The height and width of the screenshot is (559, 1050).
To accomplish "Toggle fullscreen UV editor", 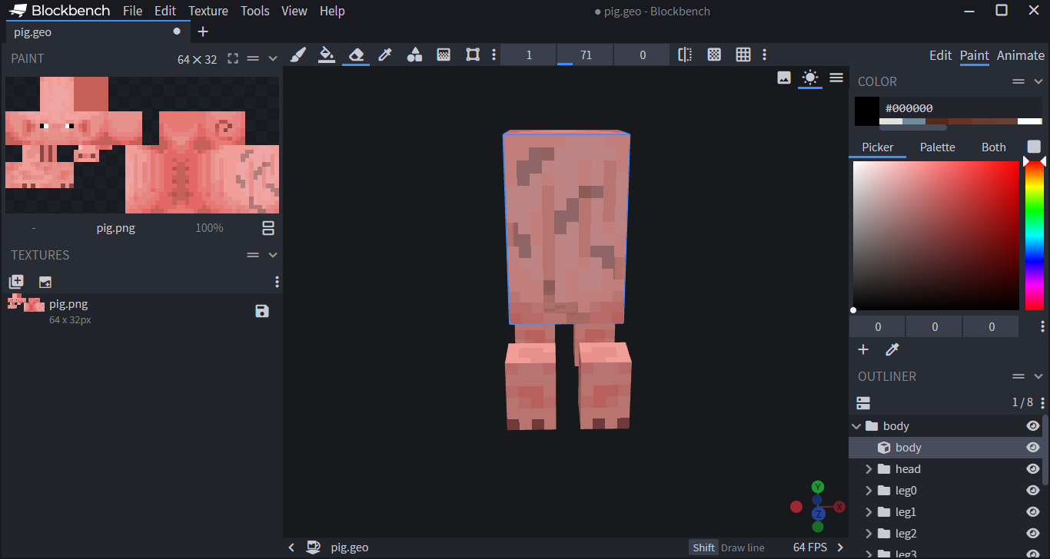I will (233, 58).
